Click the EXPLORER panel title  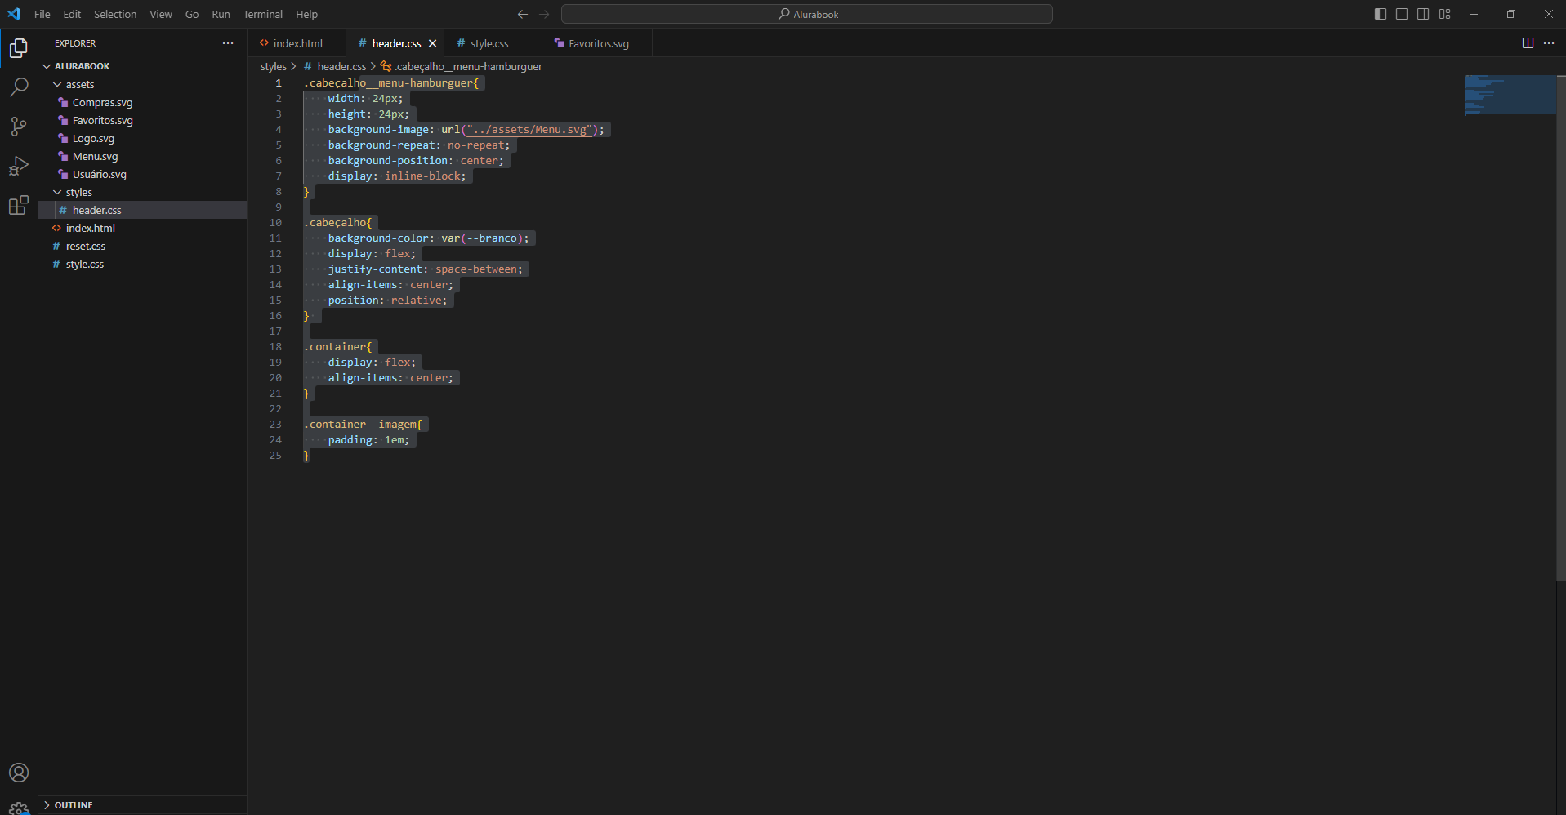(x=75, y=43)
